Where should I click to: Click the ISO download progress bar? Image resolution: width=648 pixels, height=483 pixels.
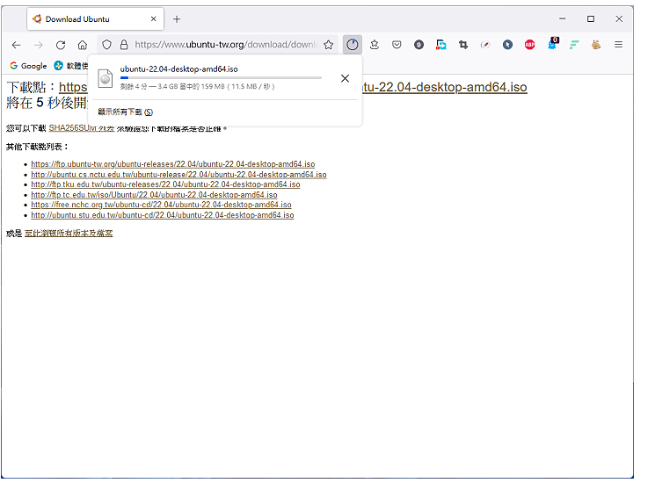pos(221,77)
